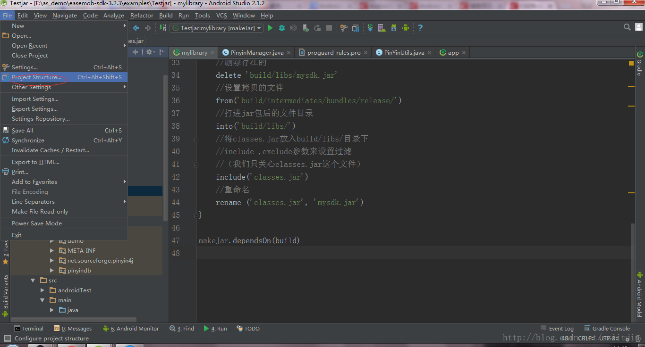This screenshot has height=347, width=645.
Task: Switch to the PinyinManager.java tab
Action: [257, 53]
